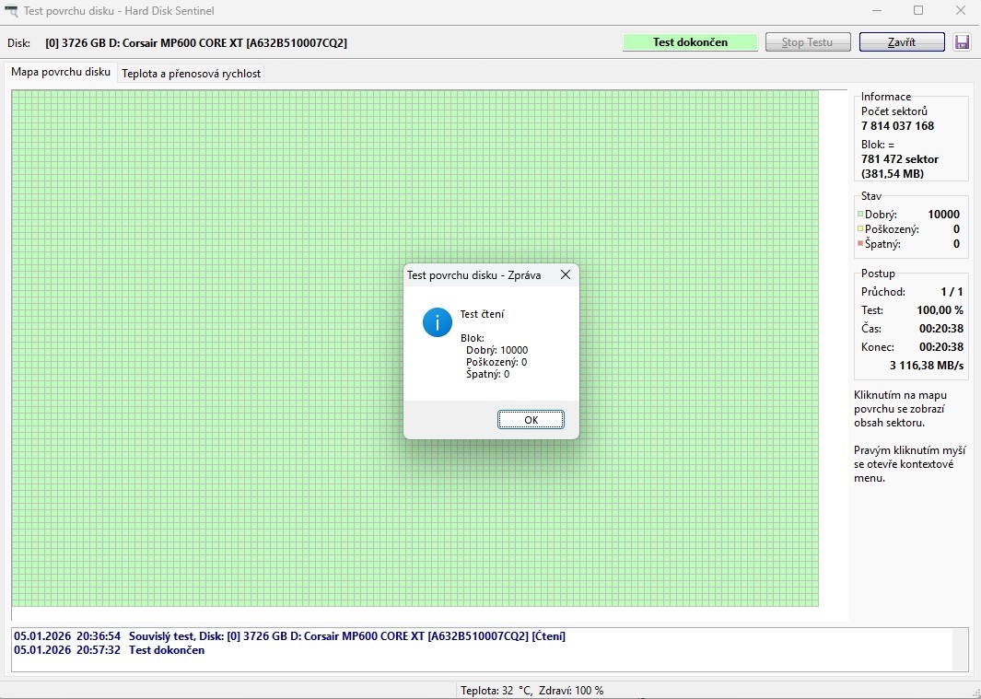Click the Test 100,00 % value

click(x=940, y=309)
